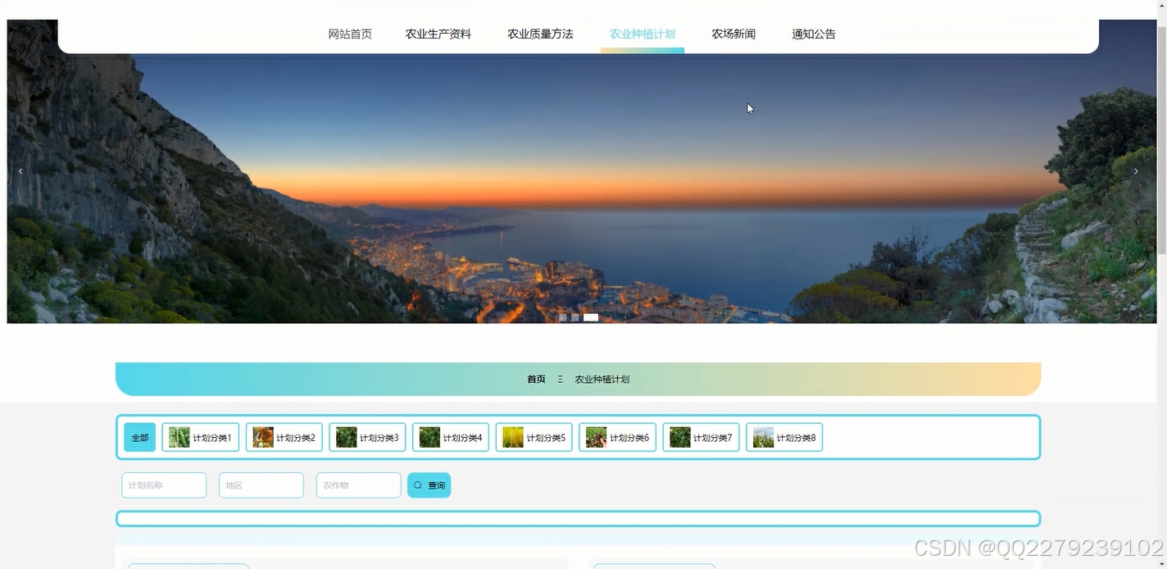Screen dimensions: 1167x569
Task: Click the magnifier icon in the 查询 button
Action: click(x=418, y=485)
